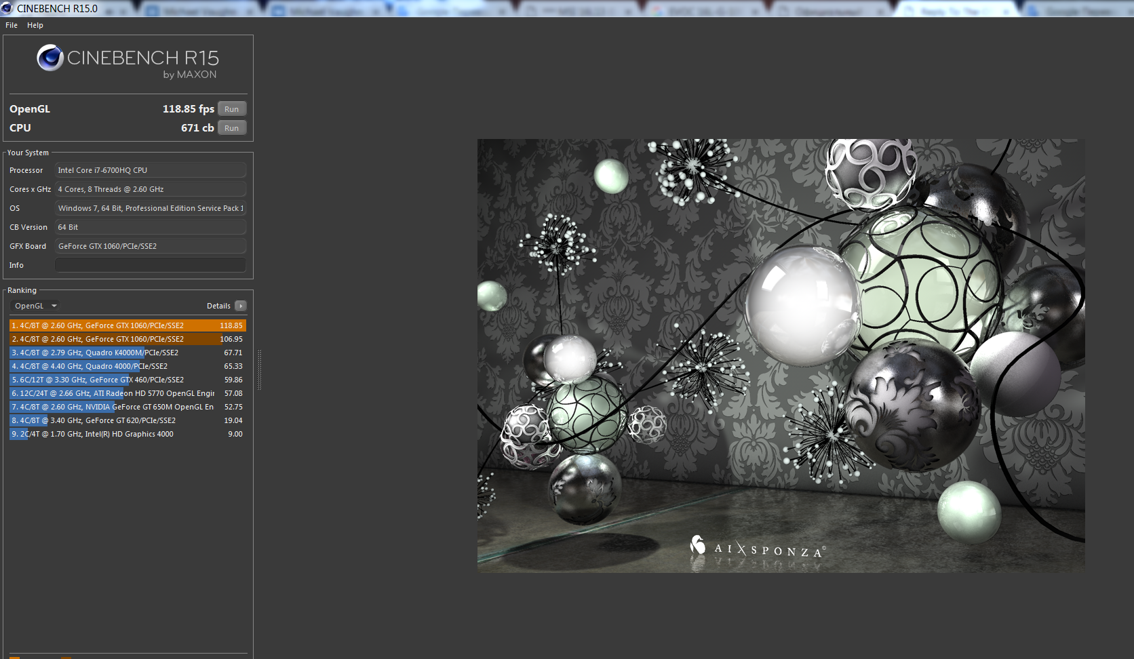Expand ranking Details arrow button

click(241, 306)
